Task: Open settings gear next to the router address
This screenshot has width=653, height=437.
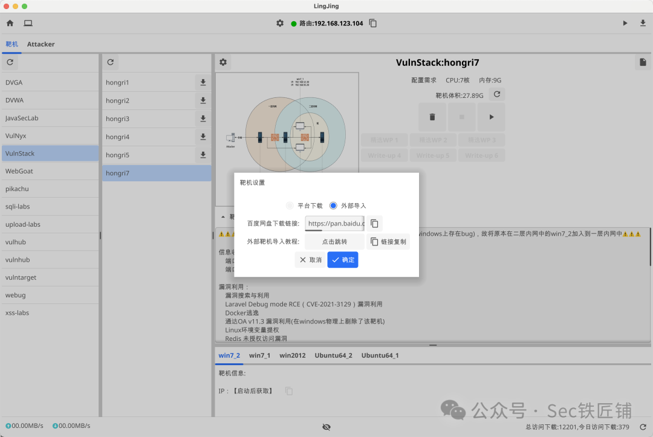Action: point(279,22)
